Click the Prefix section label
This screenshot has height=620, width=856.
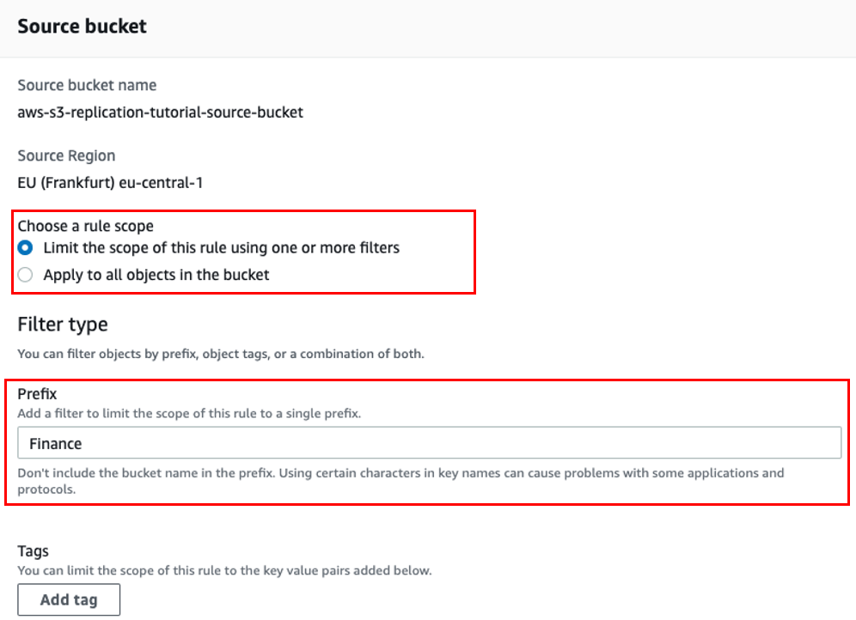(x=36, y=393)
